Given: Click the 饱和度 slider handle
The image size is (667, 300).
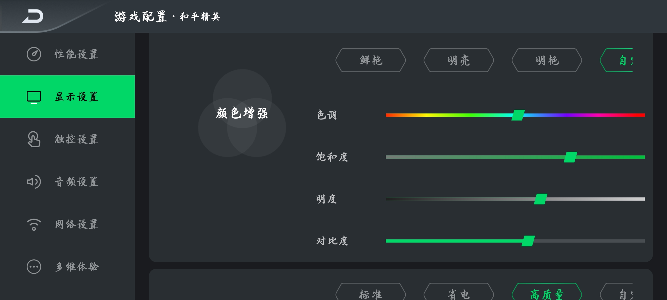Looking at the screenshot, I should coord(571,157).
